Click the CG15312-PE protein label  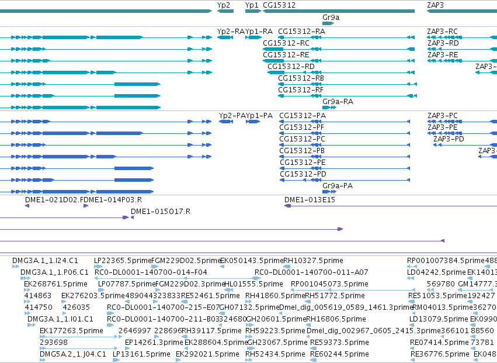pos(303,163)
